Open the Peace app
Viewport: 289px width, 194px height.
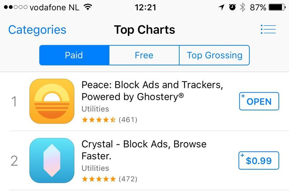pyautogui.click(x=259, y=101)
